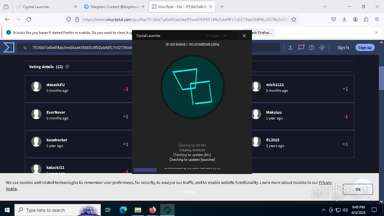Open the Save to Pocket icon

(334, 19)
